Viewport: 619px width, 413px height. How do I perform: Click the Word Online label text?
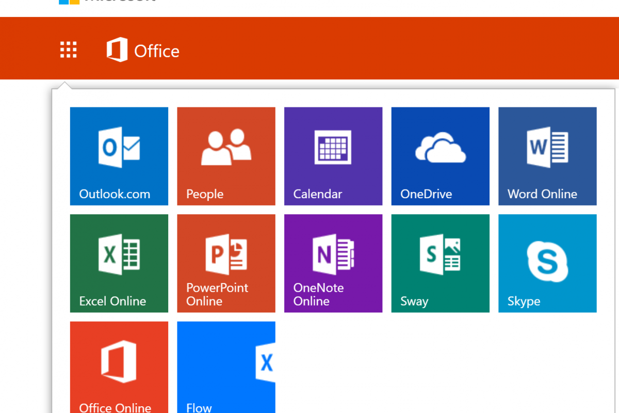click(x=542, y=195)
